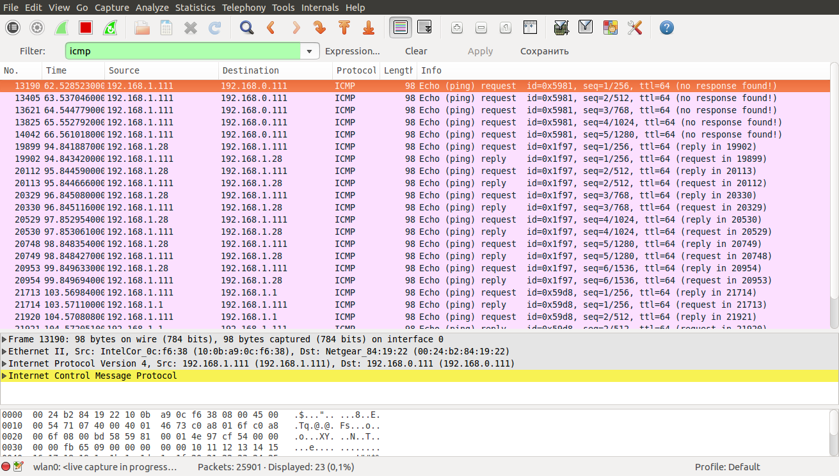Open the View menu
Viewport: 839px width, 476px height.
tap(59, 8)
